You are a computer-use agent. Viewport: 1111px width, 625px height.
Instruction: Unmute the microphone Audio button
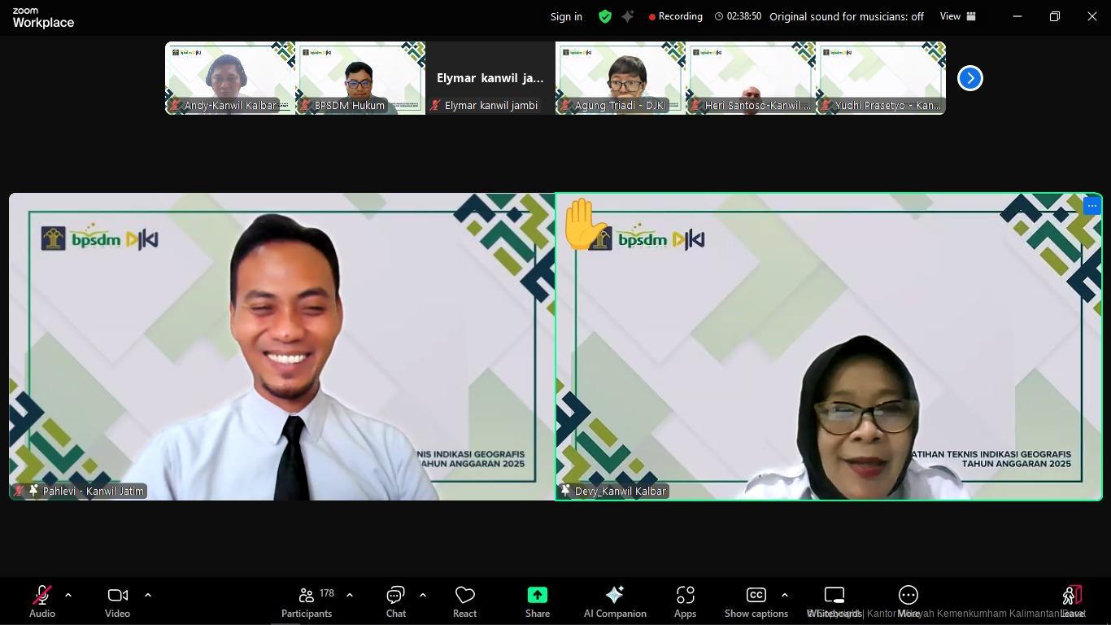click(x=42, y=601)
